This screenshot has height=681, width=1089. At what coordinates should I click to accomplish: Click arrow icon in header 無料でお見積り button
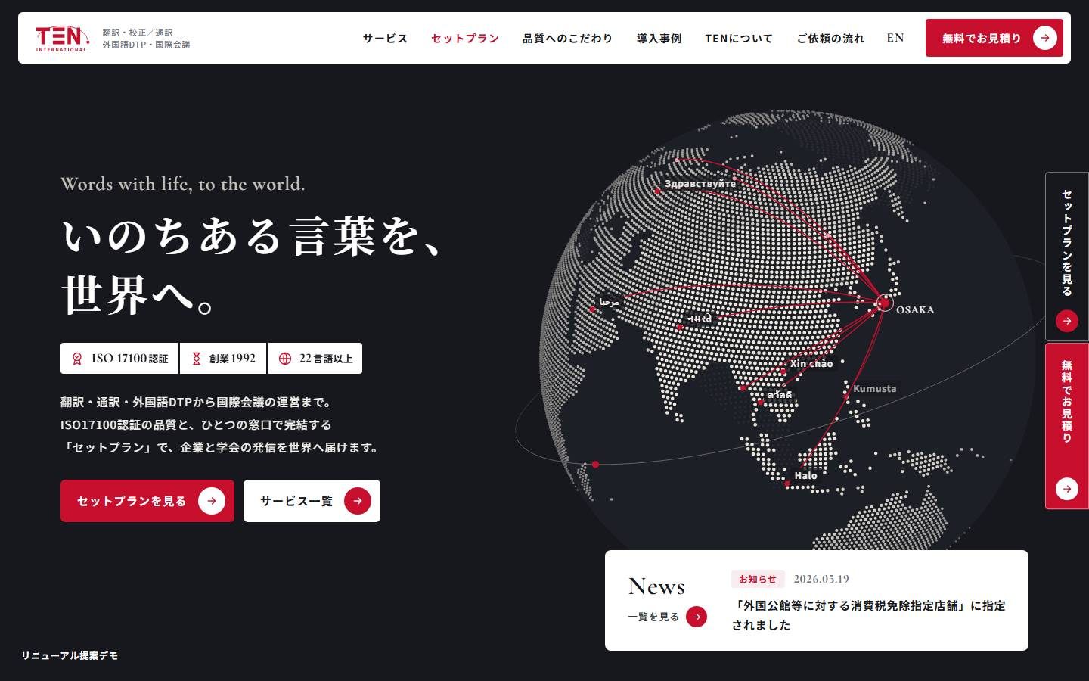pos(1045,38)
